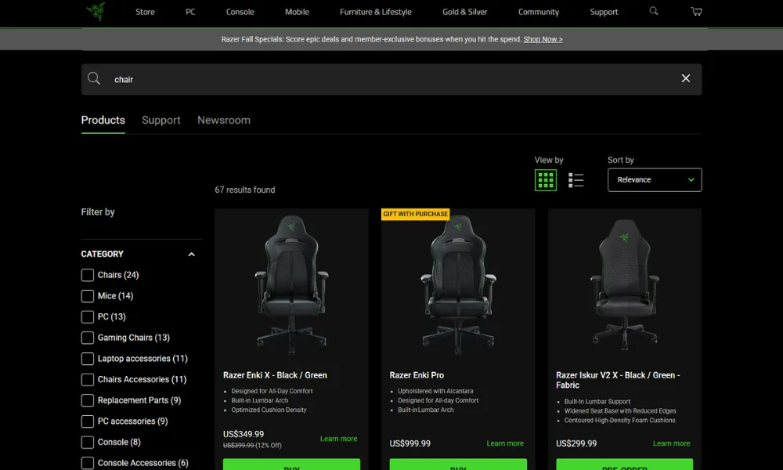Click Learn more for Razer Enki Pro
The width and height of the screenshot is (783, 470).
point(505,443)
